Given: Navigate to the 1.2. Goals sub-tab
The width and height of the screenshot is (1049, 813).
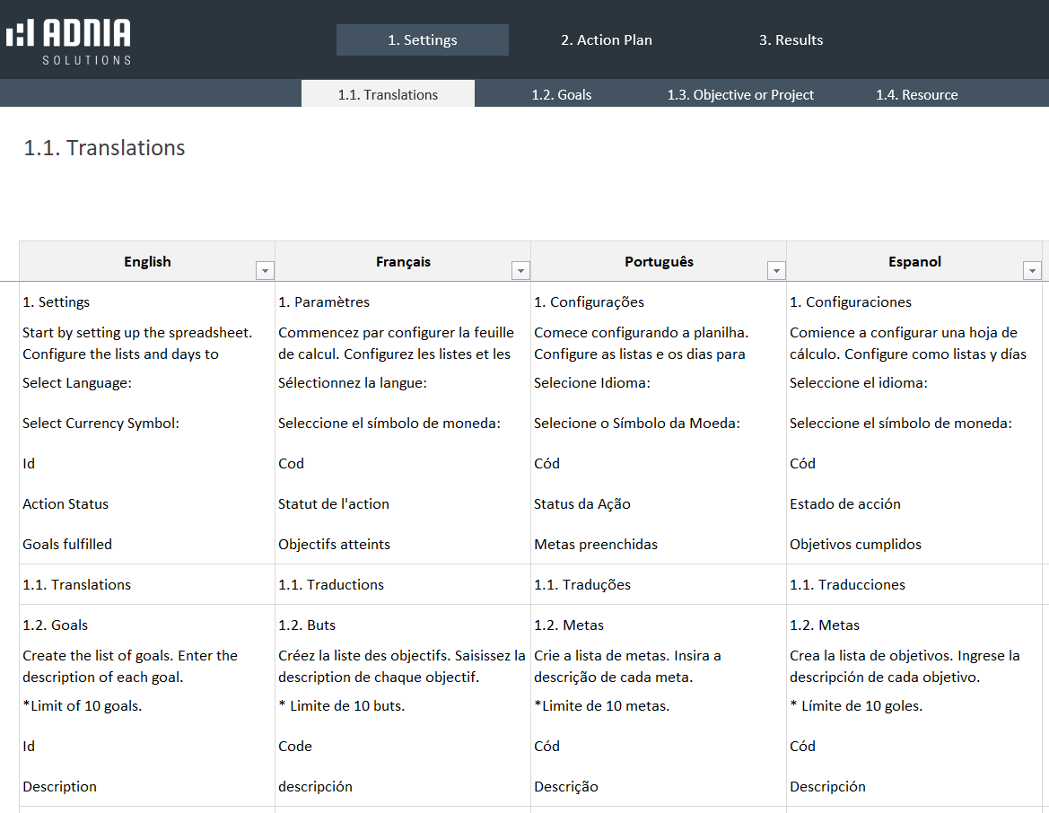Looking at the screenshot, I should pyautogui.click(x=562, y=94).
